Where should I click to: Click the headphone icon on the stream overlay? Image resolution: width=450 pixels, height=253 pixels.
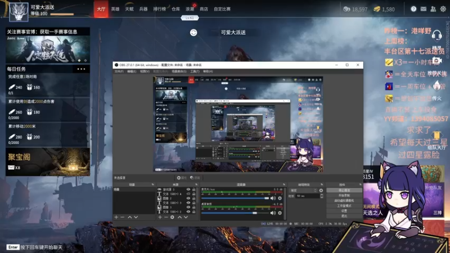click(437, 35)
